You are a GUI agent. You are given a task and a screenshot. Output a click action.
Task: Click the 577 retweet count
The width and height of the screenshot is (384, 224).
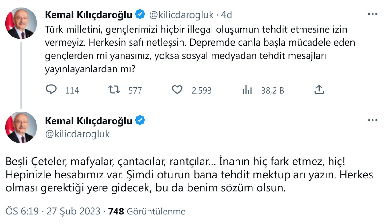tap(135, 91)
